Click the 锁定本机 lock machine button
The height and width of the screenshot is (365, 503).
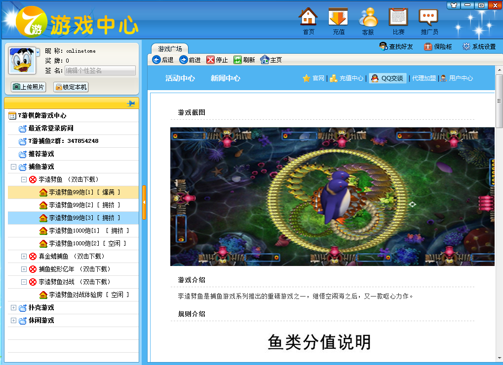click(x=71, y=87)
